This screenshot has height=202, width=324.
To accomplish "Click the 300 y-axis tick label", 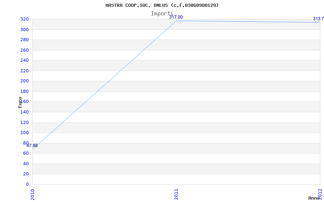I will [24, 29].
